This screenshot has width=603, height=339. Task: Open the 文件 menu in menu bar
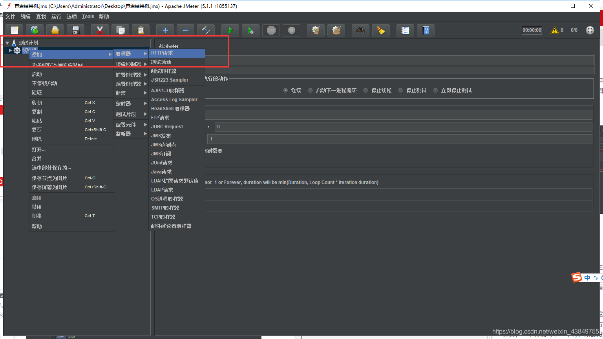[x=11, y=16]
